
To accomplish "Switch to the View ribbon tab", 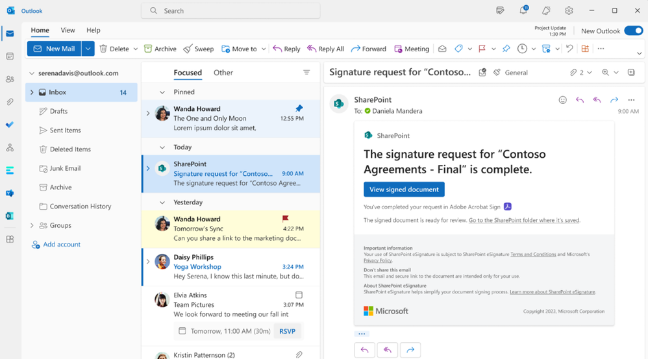I will (x=68, y=30).
